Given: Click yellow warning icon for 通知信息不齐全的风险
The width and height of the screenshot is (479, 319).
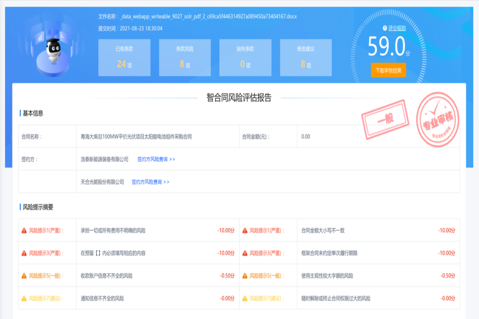Looking at the screenshot, I should coord(24,298).
